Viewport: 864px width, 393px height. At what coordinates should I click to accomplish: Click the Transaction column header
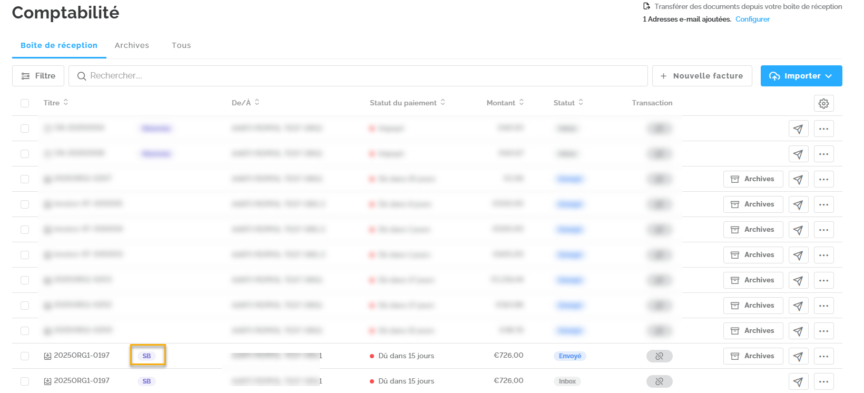pyautogui.click(x=652, y=103)
